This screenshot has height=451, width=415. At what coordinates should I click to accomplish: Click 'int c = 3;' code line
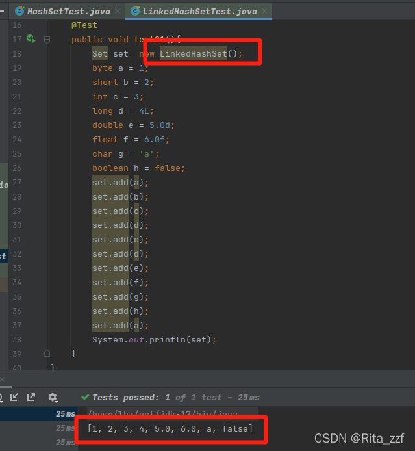(x=118, y=97)
